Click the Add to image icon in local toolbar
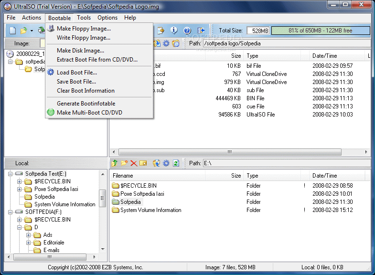Image resolution: width=375 pixels, height=275 pixels. tap(156, 163)
